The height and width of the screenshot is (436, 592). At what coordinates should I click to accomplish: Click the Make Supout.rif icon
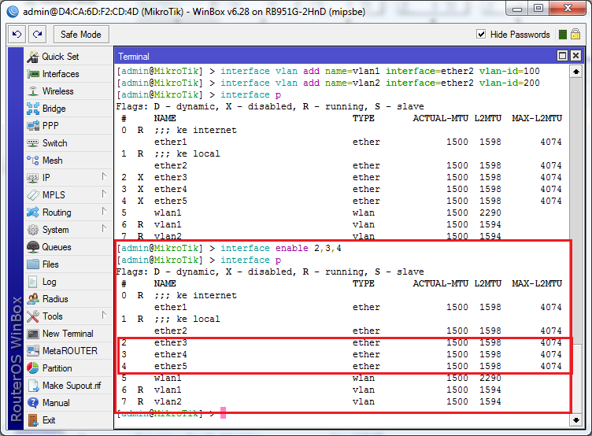click(33, 386)
